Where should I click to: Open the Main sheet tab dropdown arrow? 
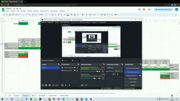[x=36, y=96]
